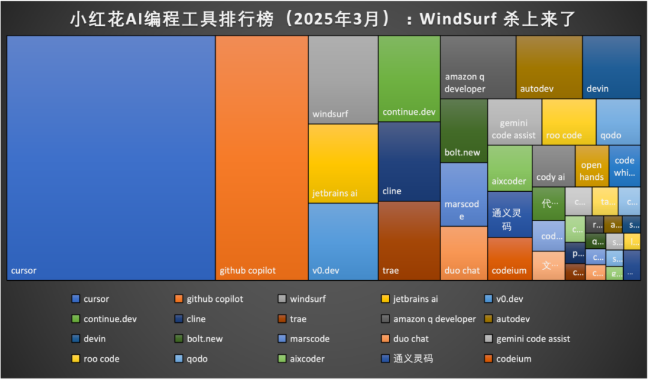649x380 pixels.
Task: Select the yellow roo code treemap block
Action: click(569, 122)
